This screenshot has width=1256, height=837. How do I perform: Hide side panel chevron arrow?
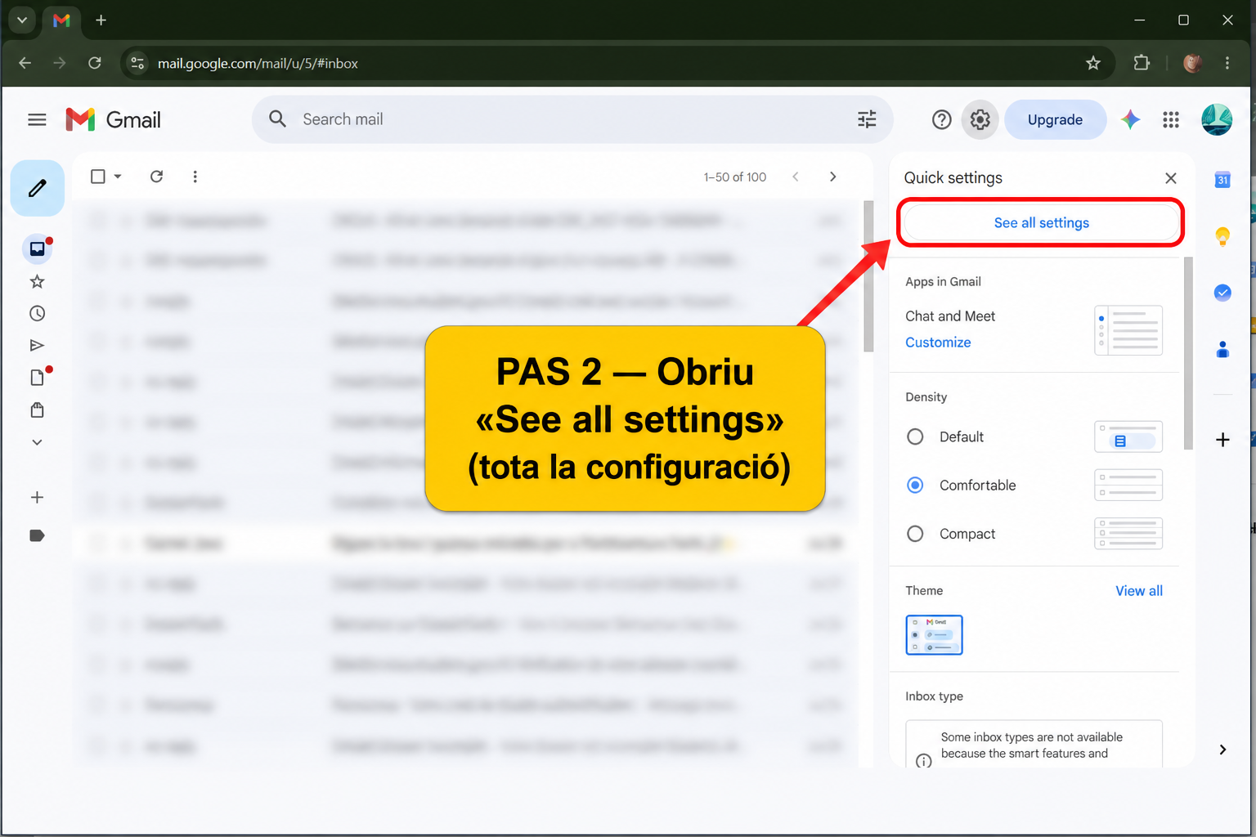1222,750
